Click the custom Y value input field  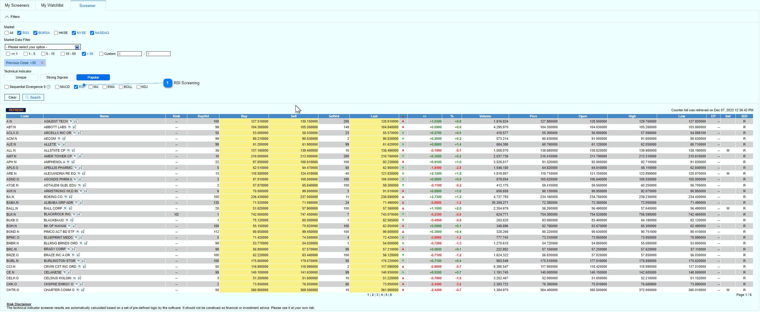158,54
